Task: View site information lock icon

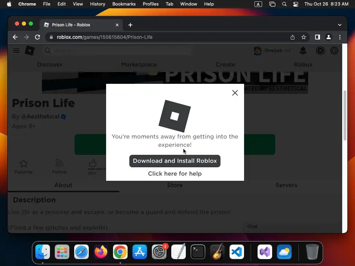Action: 51,37
